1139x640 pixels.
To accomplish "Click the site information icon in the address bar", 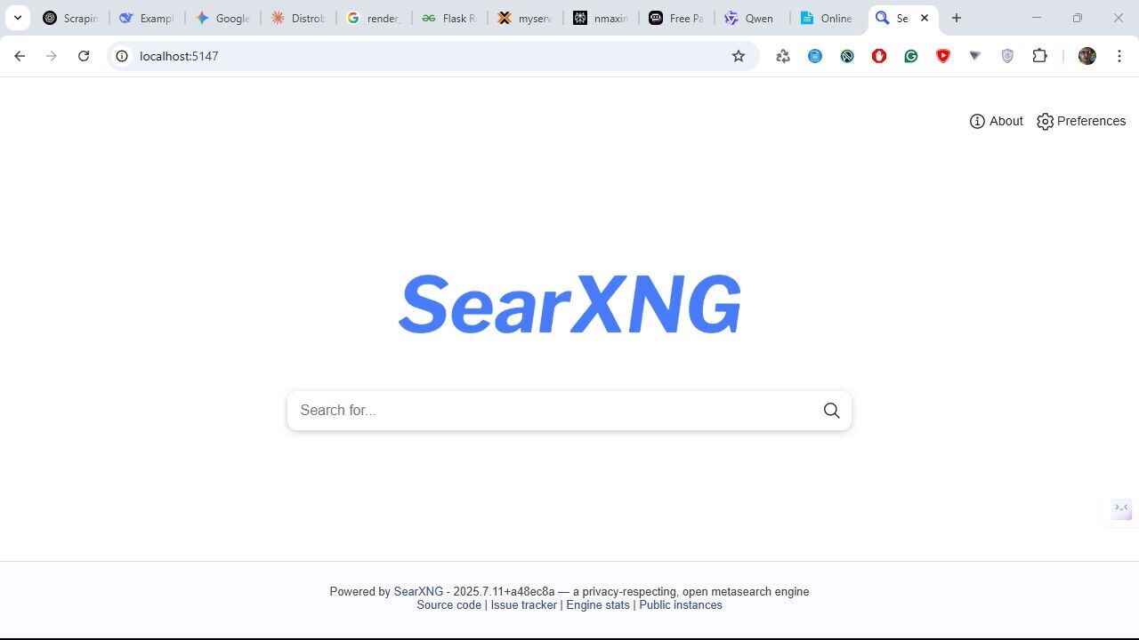I will [122, 56].
